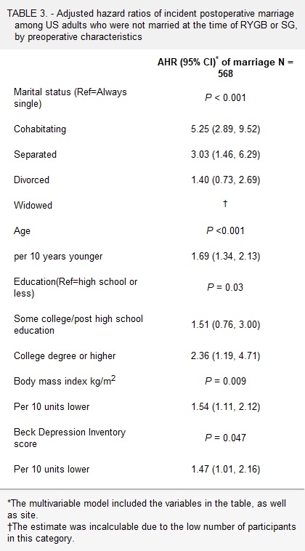Screen dimensions: 305x551
Task: Click the Beck Depression Inventory score label
Action: click(70, 438)
